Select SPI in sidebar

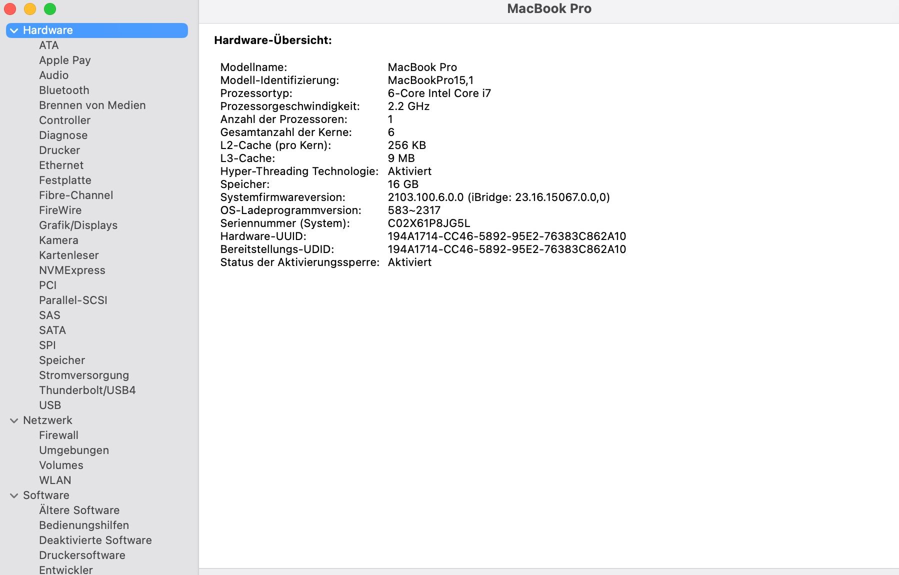(47, 345)
